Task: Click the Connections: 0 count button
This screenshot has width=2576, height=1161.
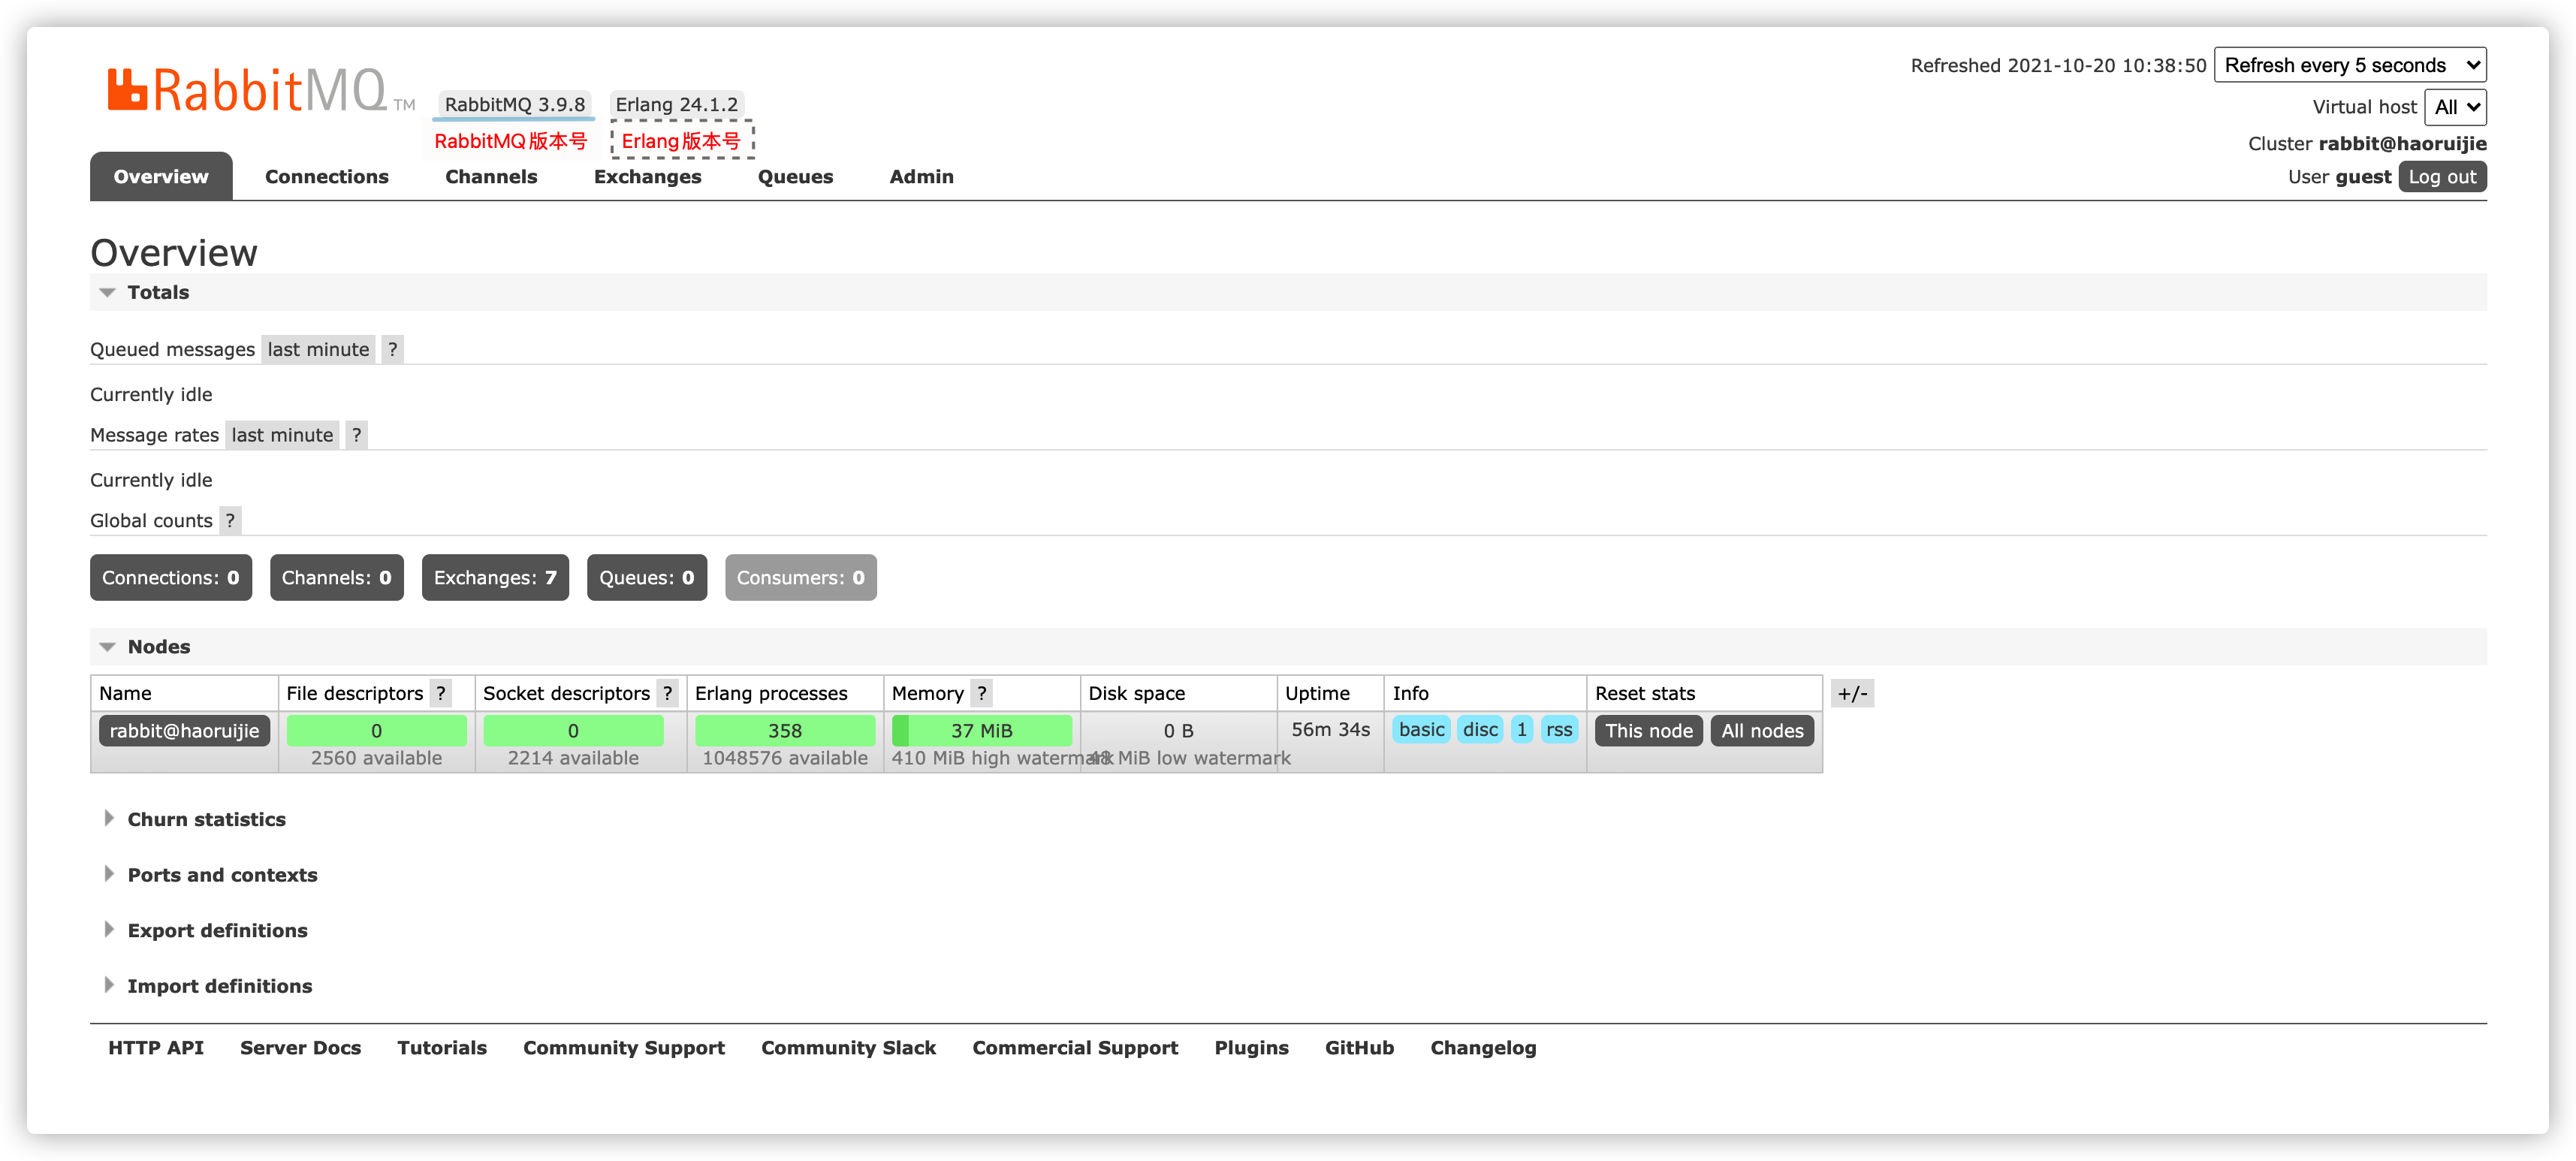Action: click(171, 578)
